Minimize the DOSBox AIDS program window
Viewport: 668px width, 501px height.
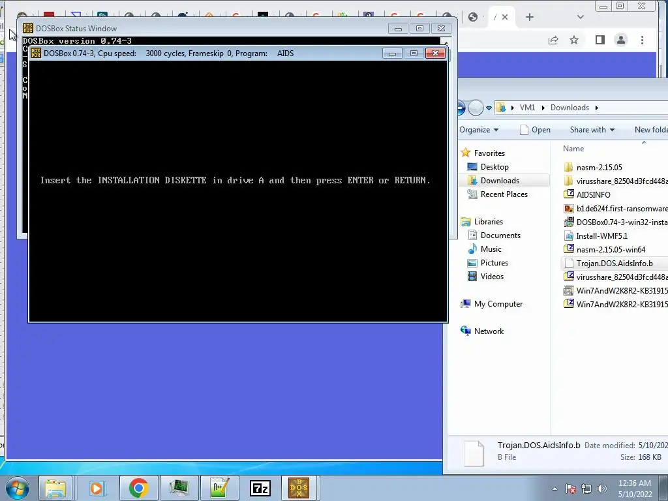coord(392,53)
